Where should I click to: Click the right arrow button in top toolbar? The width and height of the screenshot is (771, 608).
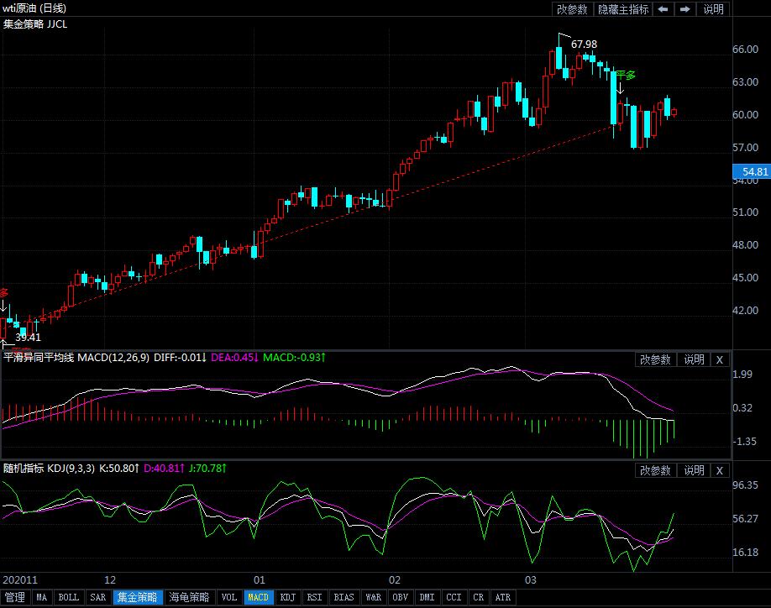tap(685, 9)
